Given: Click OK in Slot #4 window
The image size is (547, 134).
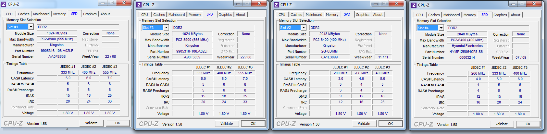Looking at the screenshot, I should (x=528, y=124).
